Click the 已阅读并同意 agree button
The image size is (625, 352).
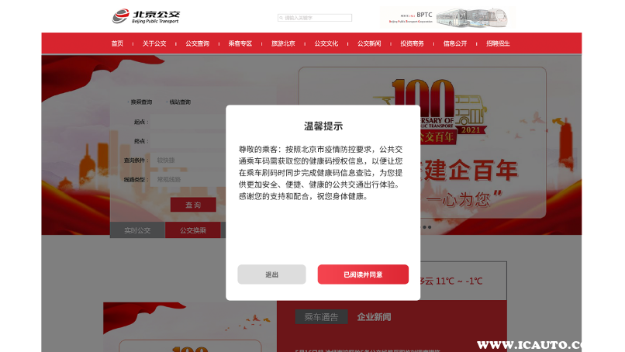pos(362,274)
